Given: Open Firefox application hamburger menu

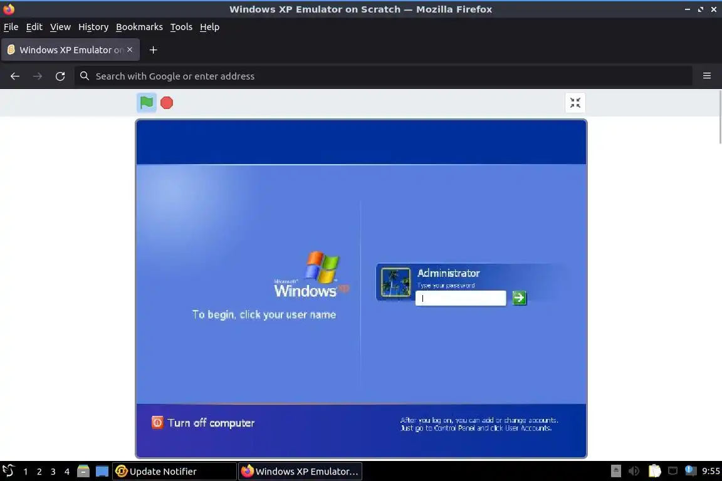Looking at the screenshot, I should coord(707,76).
